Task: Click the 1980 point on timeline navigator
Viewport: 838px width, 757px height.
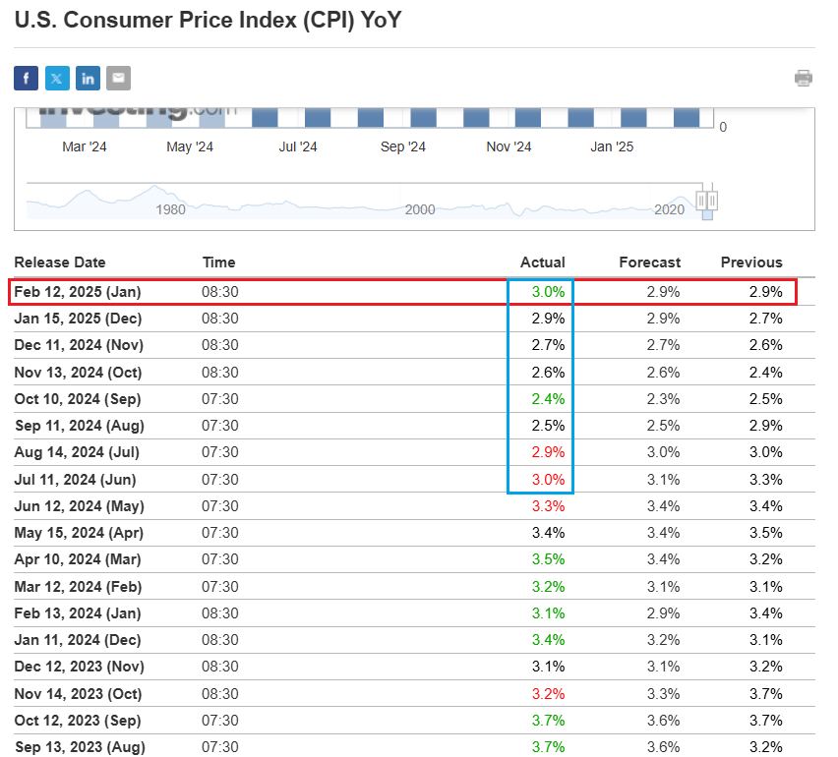Action: point(170,209)
